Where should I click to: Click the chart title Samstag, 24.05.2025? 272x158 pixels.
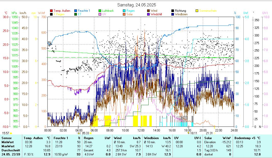(x=136, y=5)
